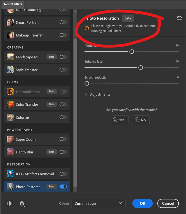
Task: Click the Beta badge on Color Transfer row
Action: [51, 104]
